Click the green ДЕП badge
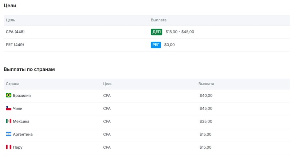This screenshot has height=157, width=292. click(x=156, y=32)
